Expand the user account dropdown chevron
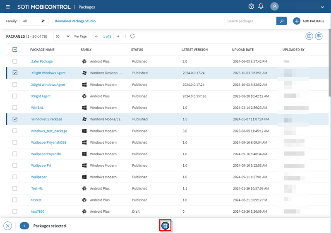331x233 pixels. click(x=322, y=7)
